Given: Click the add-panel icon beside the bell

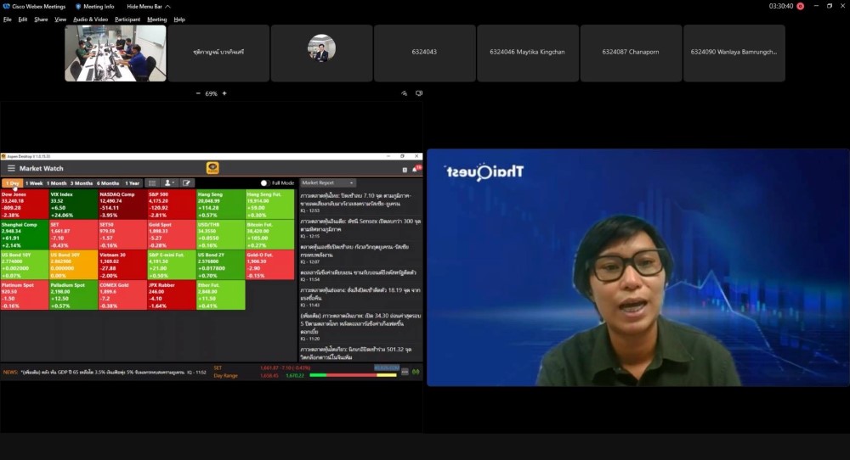Looking at the screenshot, I should click(x=405, y=170).
